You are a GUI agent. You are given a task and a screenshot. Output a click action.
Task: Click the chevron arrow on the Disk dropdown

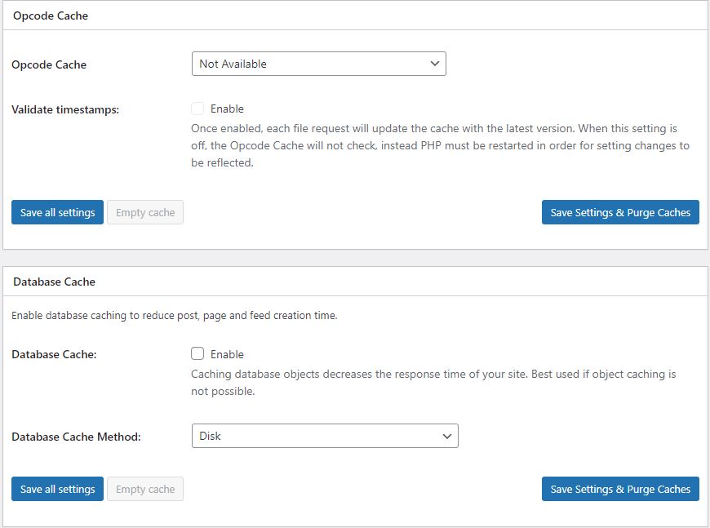click(446, 437)
